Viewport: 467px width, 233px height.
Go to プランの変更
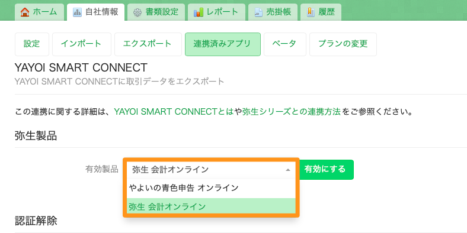343,44
